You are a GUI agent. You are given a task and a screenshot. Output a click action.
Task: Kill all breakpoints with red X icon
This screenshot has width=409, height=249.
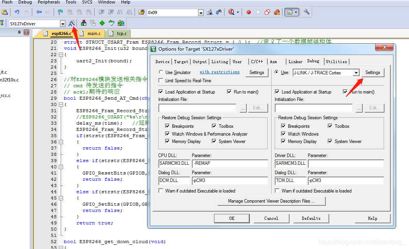[277, 12]
